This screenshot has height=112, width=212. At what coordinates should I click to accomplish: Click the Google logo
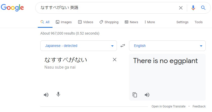[x=12, y=8]
